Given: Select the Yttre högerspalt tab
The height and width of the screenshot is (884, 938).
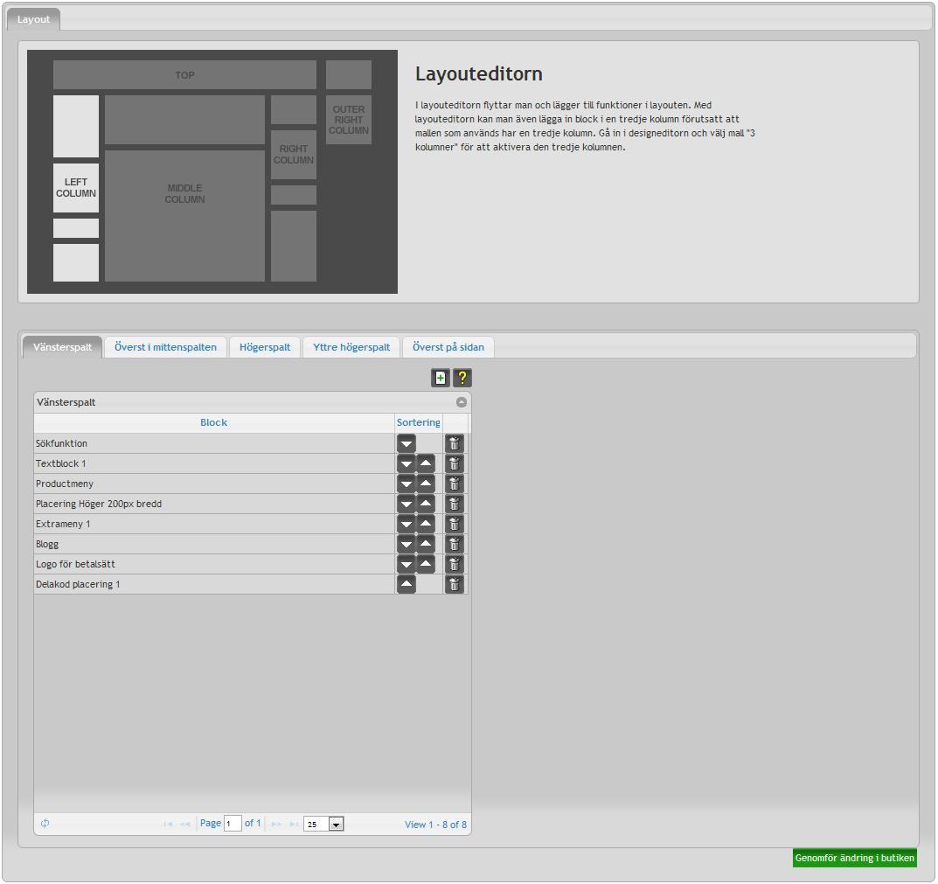Looking at the screenshot, I should (351, 347).
